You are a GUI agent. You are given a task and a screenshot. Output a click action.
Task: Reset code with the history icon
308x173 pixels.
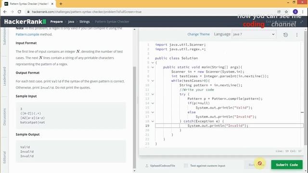click(x=285, y=35)
